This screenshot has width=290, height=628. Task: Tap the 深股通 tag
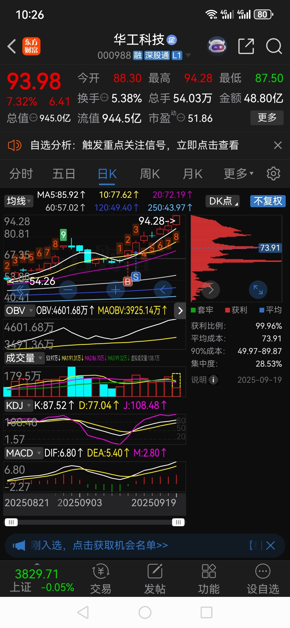coord(157,56)
